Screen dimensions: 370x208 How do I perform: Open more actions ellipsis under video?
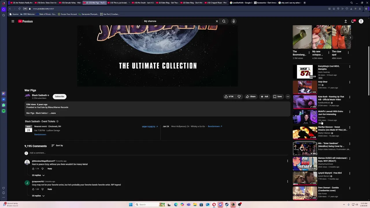pos(288,96)
